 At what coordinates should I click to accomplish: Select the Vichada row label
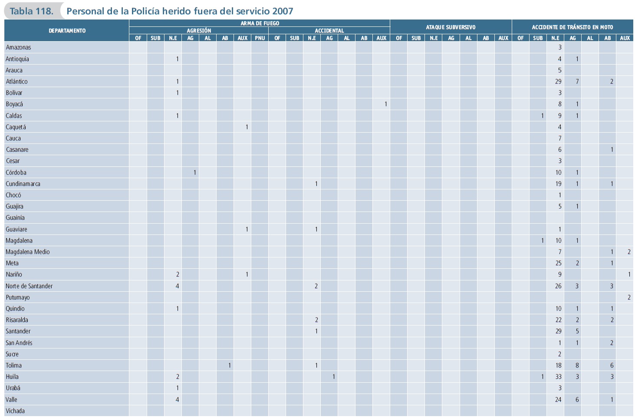tap(15, 411)
